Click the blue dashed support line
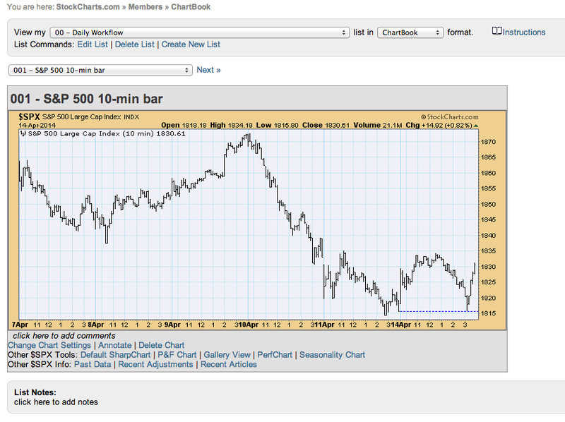 [439, 311]
